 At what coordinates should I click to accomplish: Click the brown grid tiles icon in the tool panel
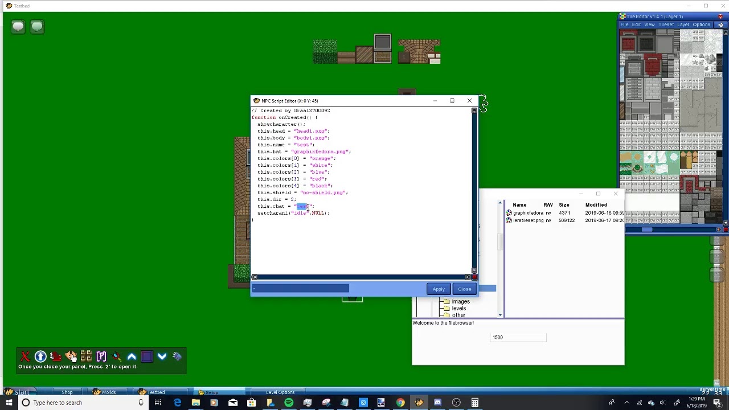click(86, 356)
